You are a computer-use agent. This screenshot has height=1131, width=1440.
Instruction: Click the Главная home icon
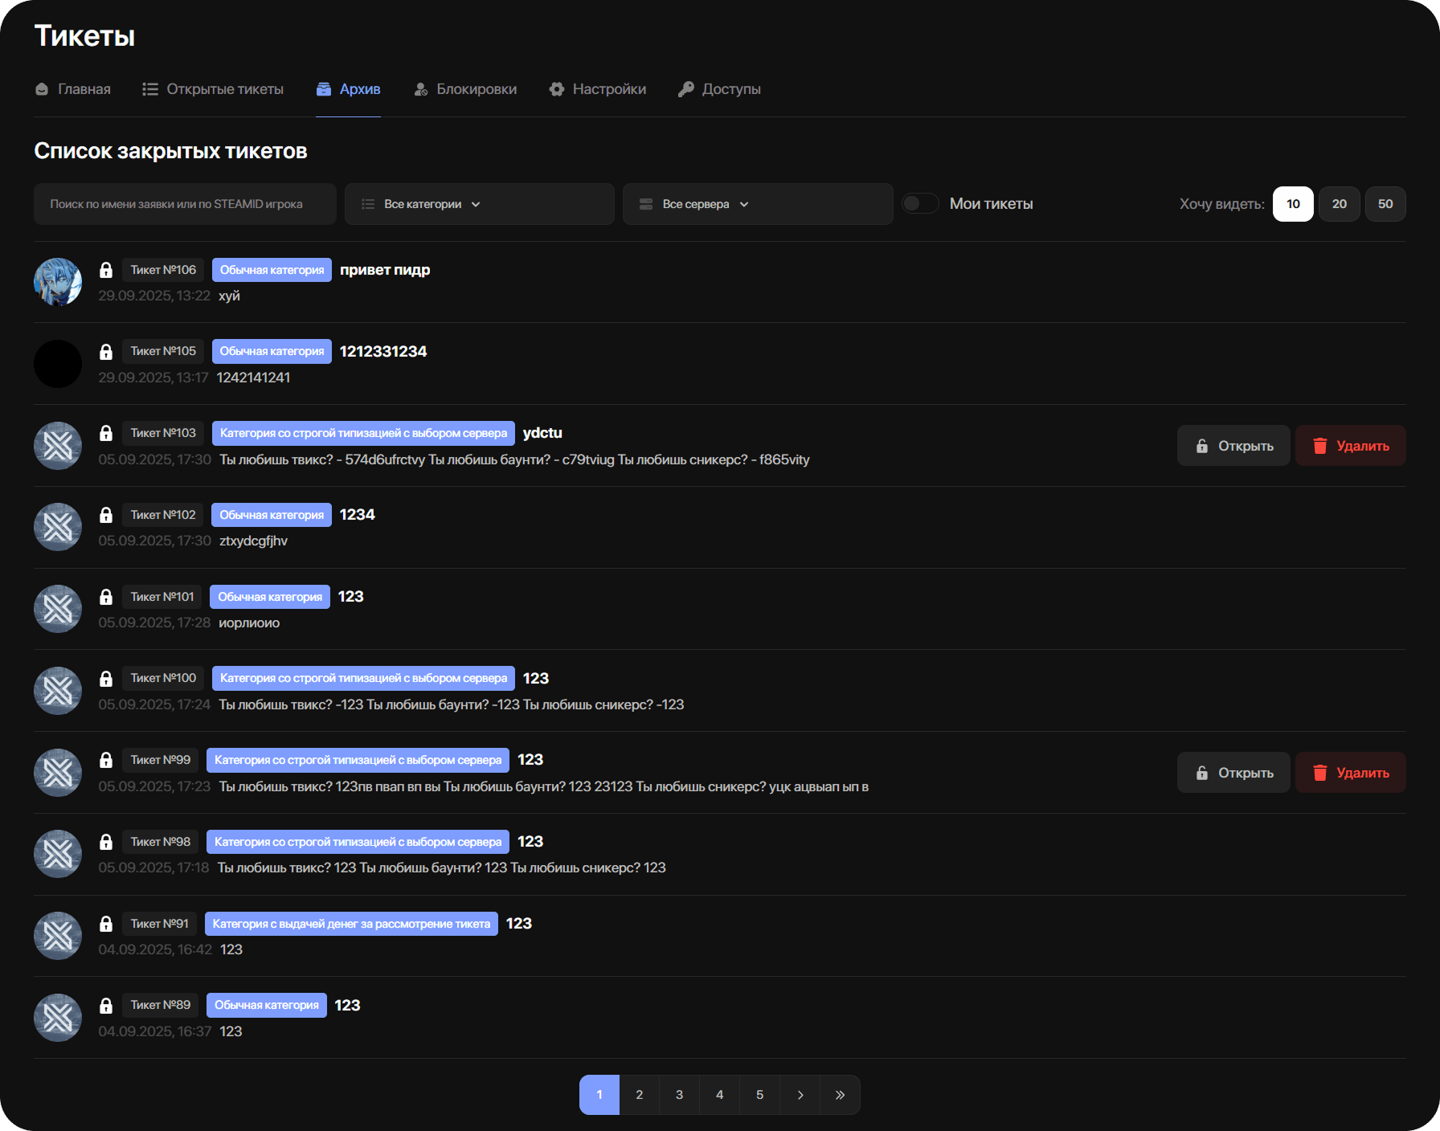point(42,89)
